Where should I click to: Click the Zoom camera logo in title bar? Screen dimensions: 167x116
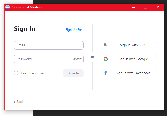8,7
